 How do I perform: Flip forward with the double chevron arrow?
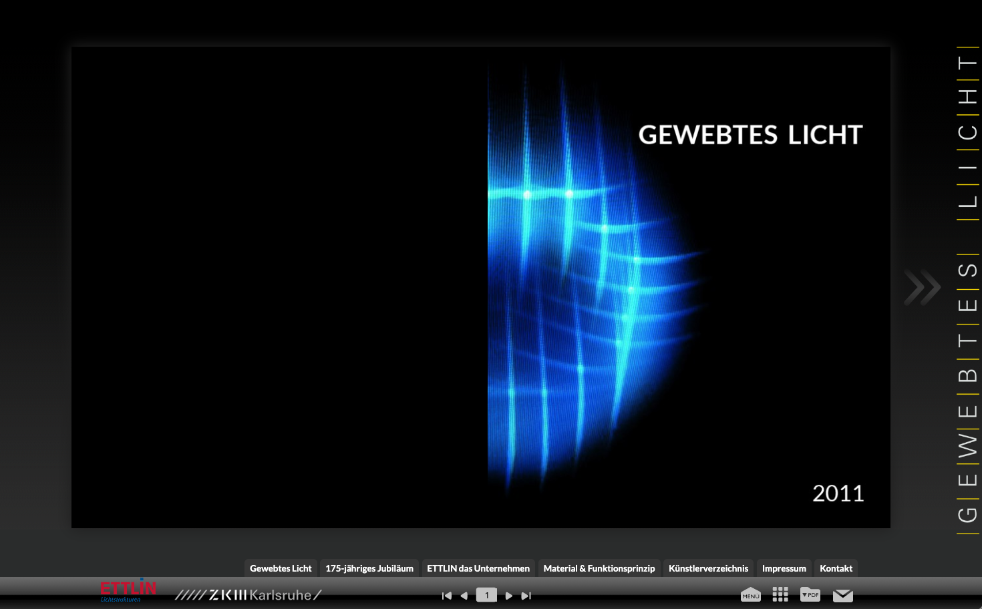coord(922,288)
